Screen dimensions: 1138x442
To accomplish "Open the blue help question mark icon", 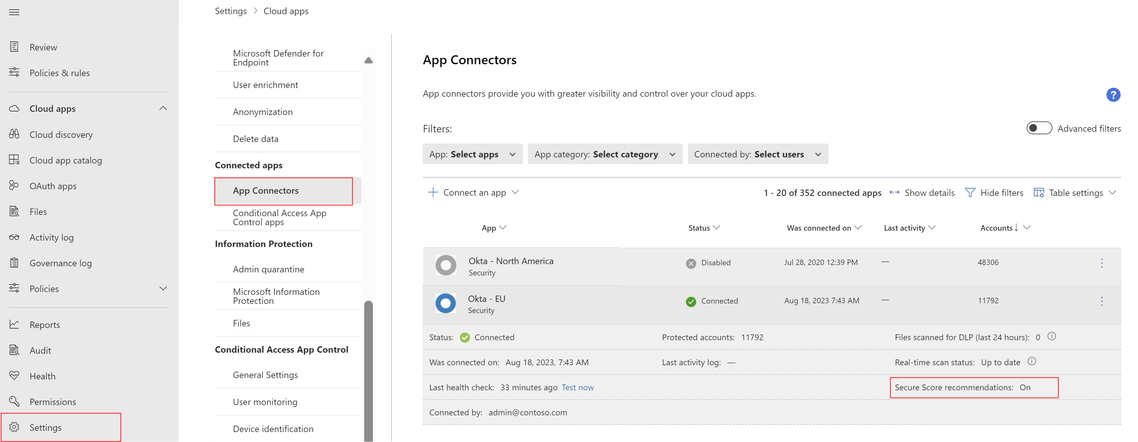I will point(1113,95).
